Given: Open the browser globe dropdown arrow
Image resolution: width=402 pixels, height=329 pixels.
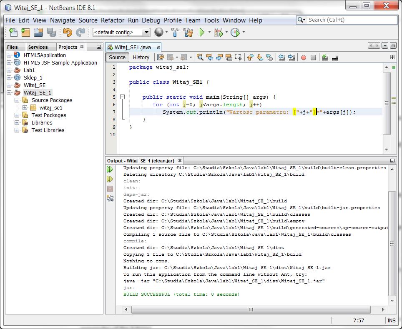Looking at the screenshot, I should (x=167, y=32).
